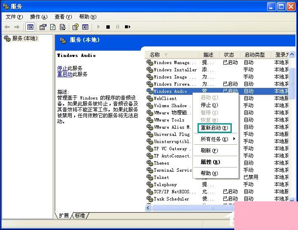
Task: Switch to the 标准 tab
Action: (x=80, y=216)
